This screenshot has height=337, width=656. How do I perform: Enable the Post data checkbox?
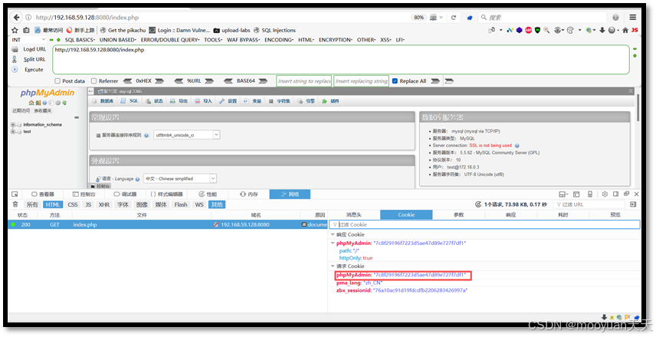pyautogui.click(x=57, y=81)
